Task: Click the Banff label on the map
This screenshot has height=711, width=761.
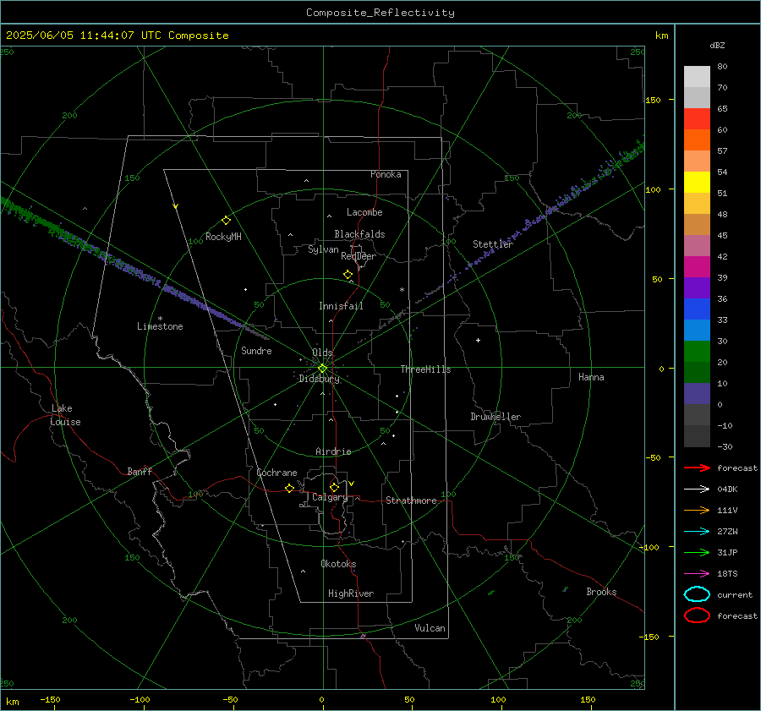Action: 140,471
